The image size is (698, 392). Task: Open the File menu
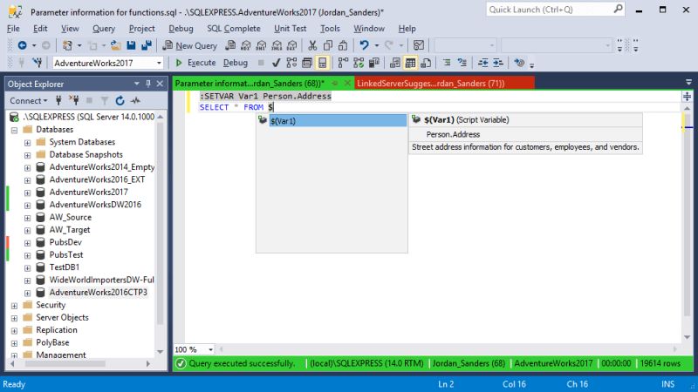pyautogui.click(x=13, y=29)
